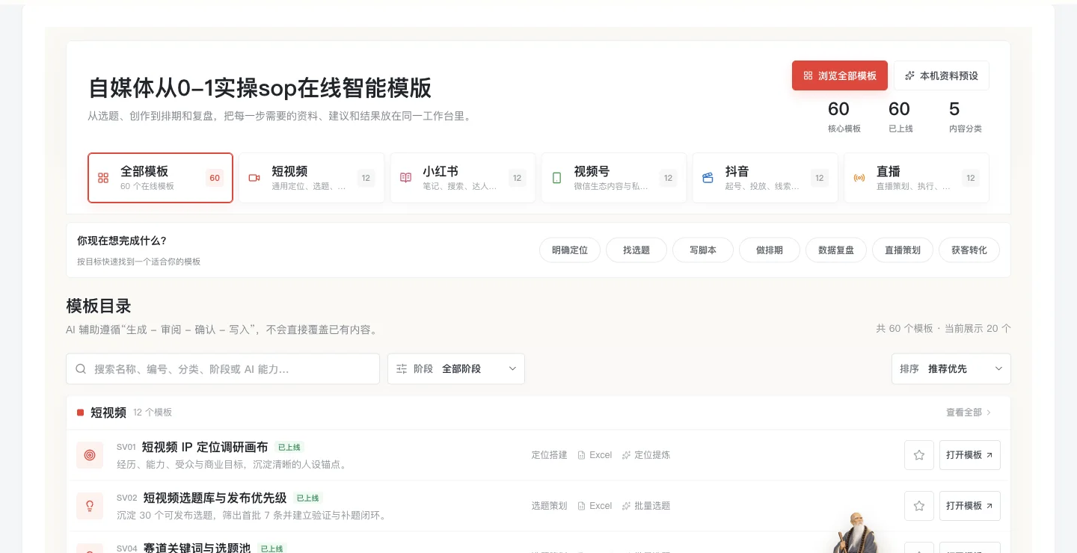
Task: Click the title 短视频选题库与发布优先级
Action: coord(215,498)
